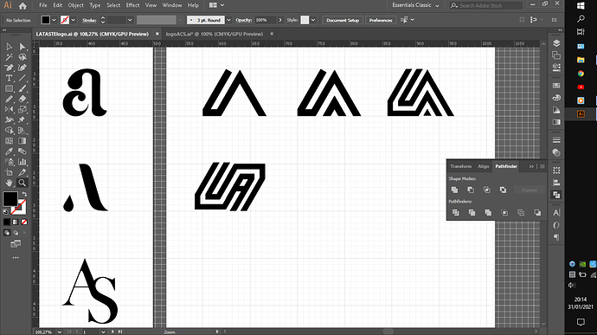Swap fill and stroke colors
The width and height of the screenshot is (597, 335).
25,195
